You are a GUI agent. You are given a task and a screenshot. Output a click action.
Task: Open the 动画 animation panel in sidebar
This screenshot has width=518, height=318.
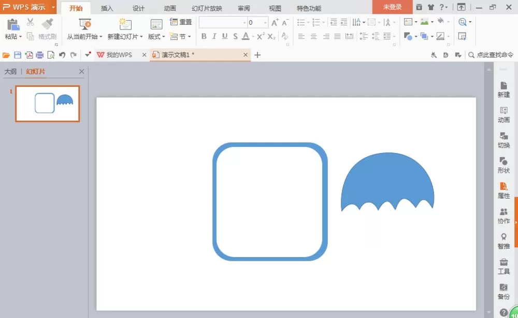tap(503, 114)
